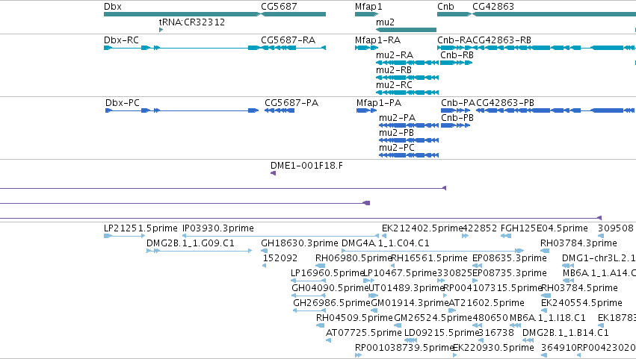This screenshot has width=636, height=359.
Task: Select the CG5687-RA transcript label
Action: (x=288, y=40)
